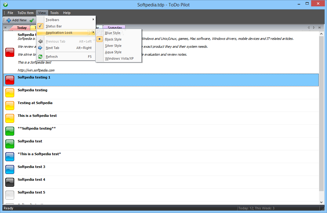This screenshot has width=327, height=213.
Task: Click the toolbar gripper beside Add New
Action: point(4,20)
